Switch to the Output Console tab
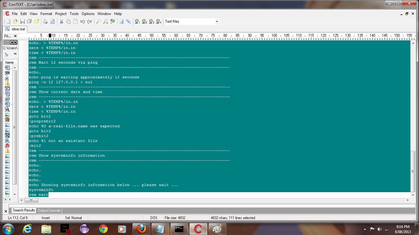This screenshot has width=419, height=235. 49,211
